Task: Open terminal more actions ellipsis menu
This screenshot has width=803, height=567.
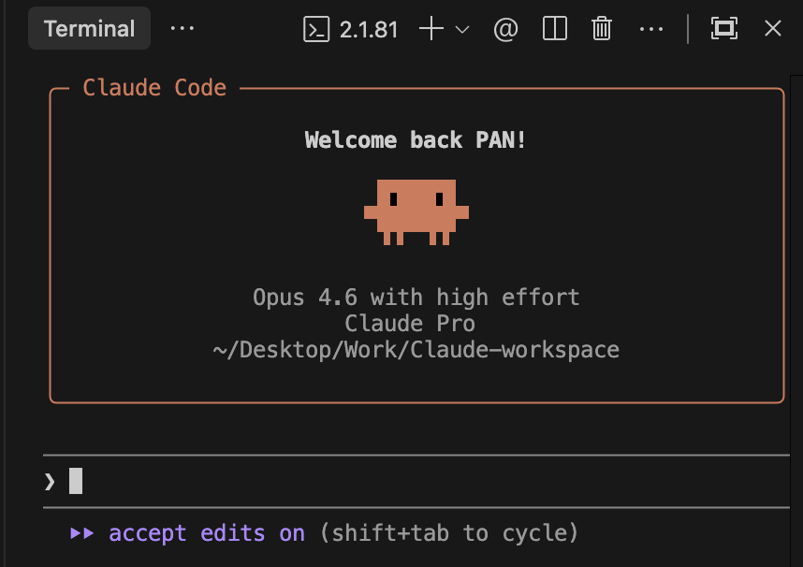Action: pos(650,29)
